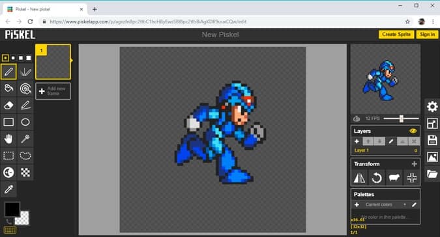440x237 pixels.
Task: Swap primary and secondary colors arrow
Action: (9, 221)
